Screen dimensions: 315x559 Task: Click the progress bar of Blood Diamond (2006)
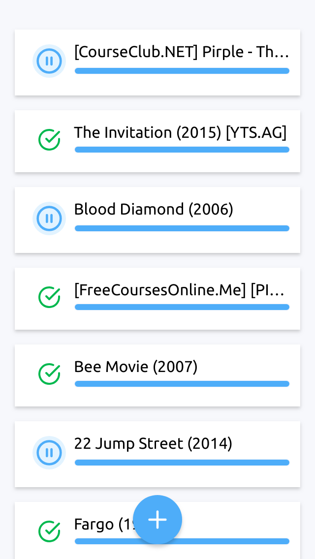(x=182, y=228)
